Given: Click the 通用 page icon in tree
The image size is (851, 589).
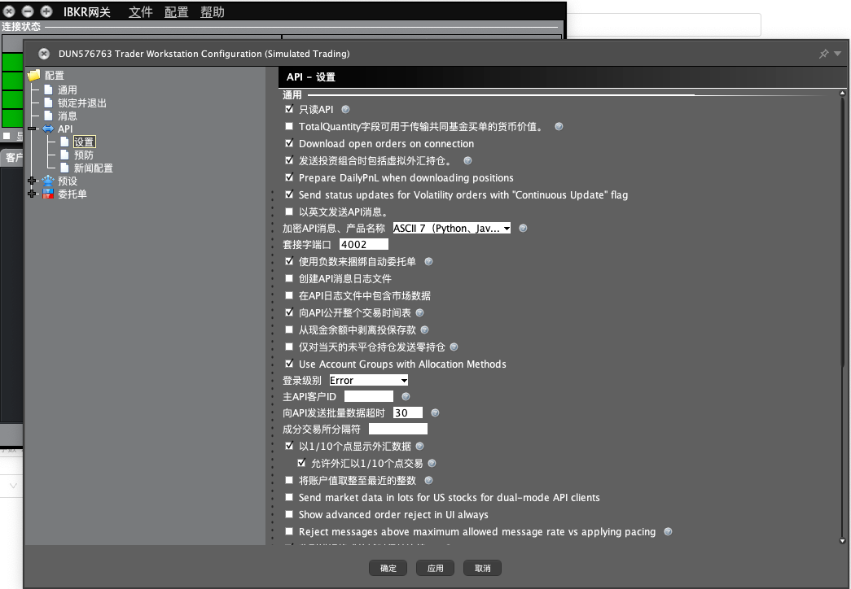Looking at the screenshot, I should [x=48, y=89].
